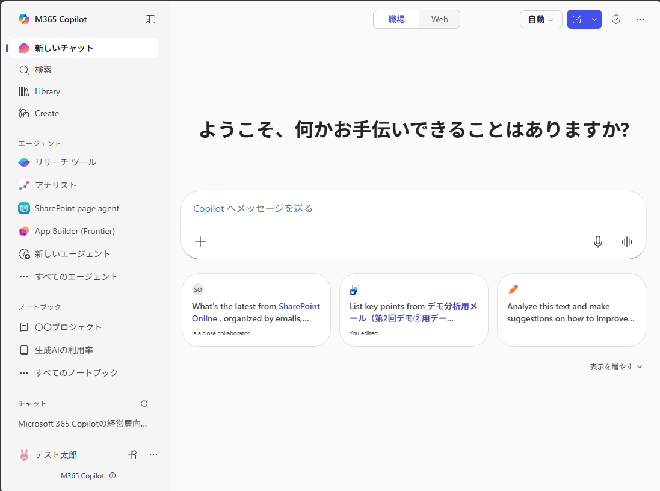Open the SharePoint Online suggestion card
Viewport: 660px width, 491px height.
[256, 310]
